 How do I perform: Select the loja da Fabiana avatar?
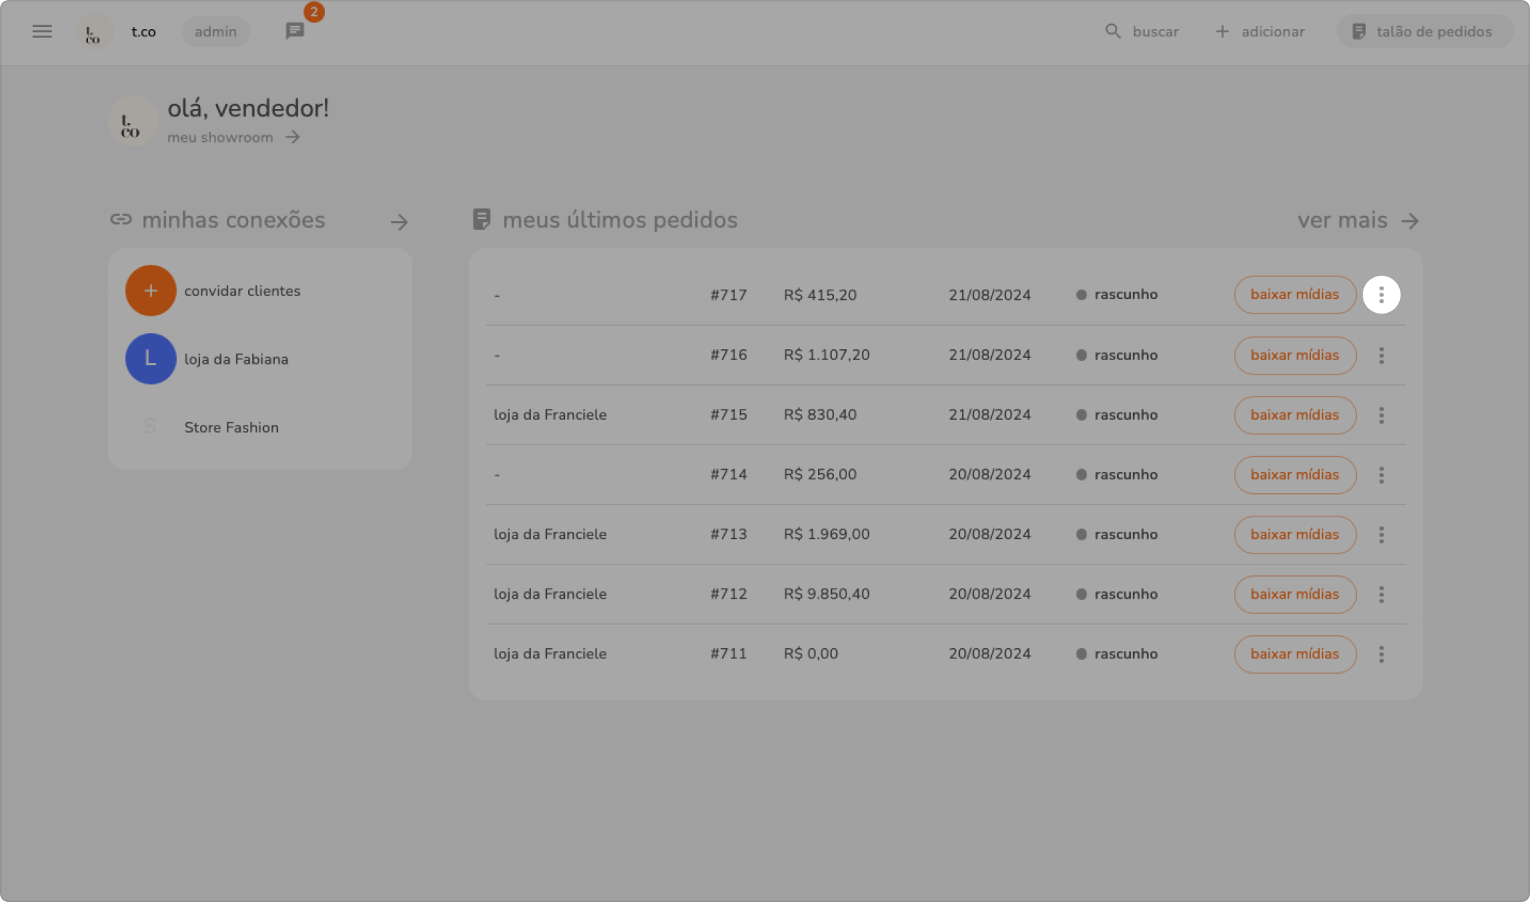pyautogui.click(x=151, y=359)
